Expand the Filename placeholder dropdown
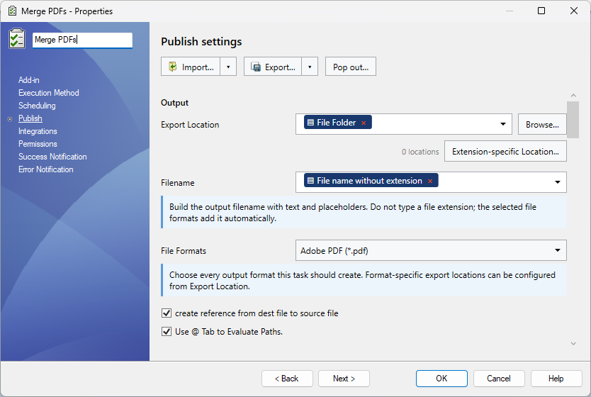 [558, 182]
